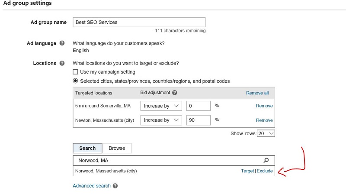Switch to the Browse tab
This screenshot has height=194, width=346.
tap(117, 148)
